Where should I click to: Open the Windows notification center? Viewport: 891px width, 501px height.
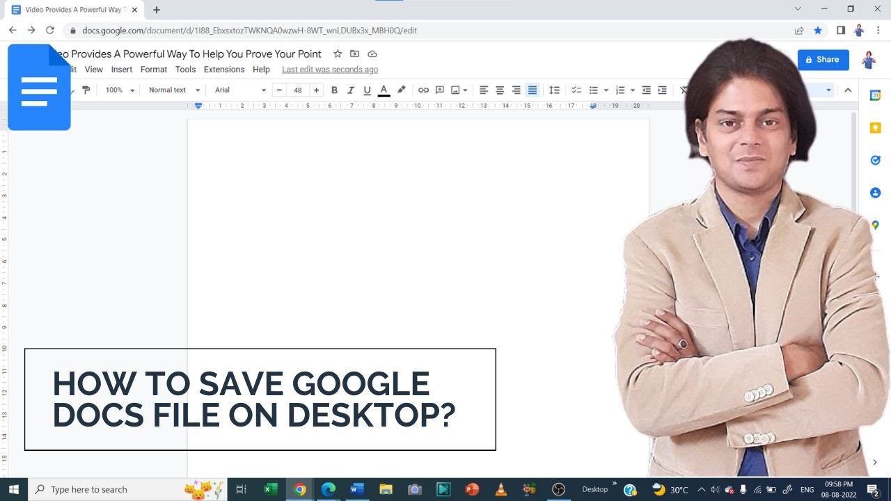[873, 489]
